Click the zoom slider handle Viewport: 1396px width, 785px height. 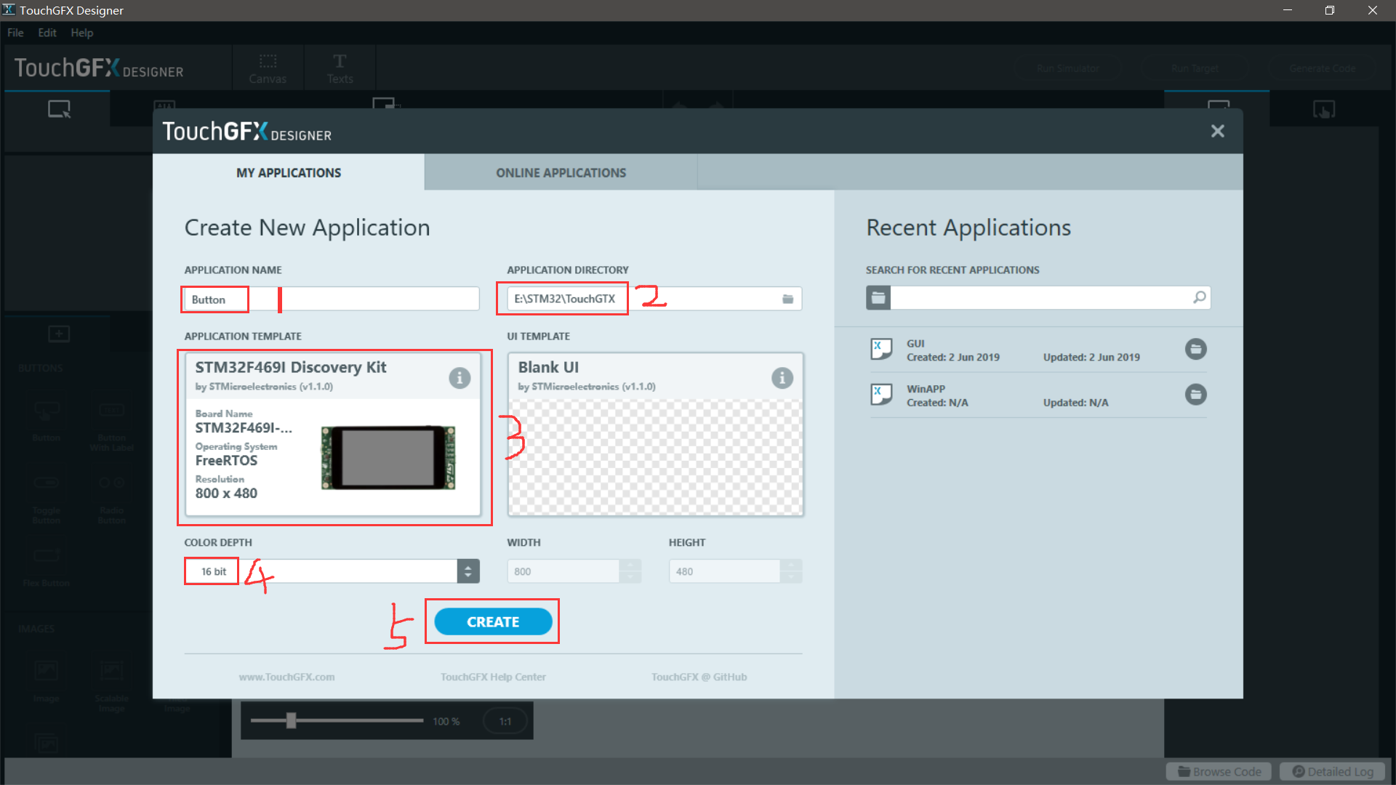click(291, 720)
